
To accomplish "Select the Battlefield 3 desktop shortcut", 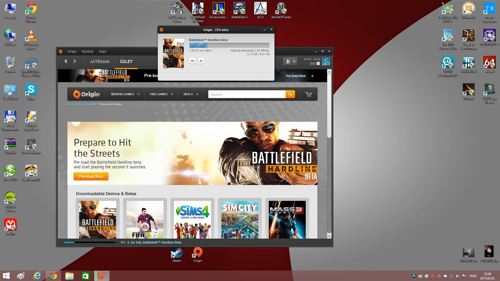I will coord(239,11).
